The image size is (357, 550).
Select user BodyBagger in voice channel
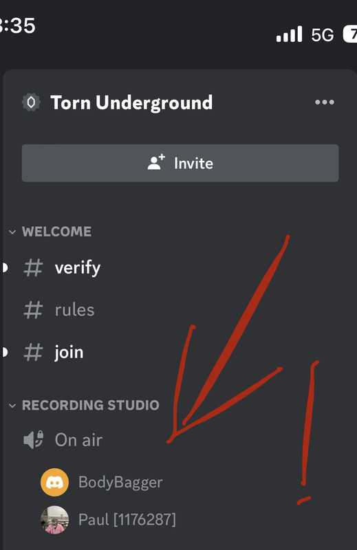coord(120,482)
